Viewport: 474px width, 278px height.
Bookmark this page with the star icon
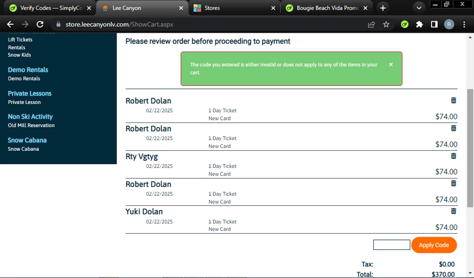(386, 24)
